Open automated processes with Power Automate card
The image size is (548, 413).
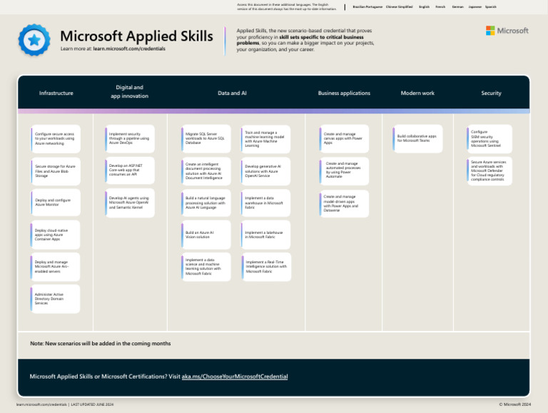pyautogui.click(x=344, y=171)
